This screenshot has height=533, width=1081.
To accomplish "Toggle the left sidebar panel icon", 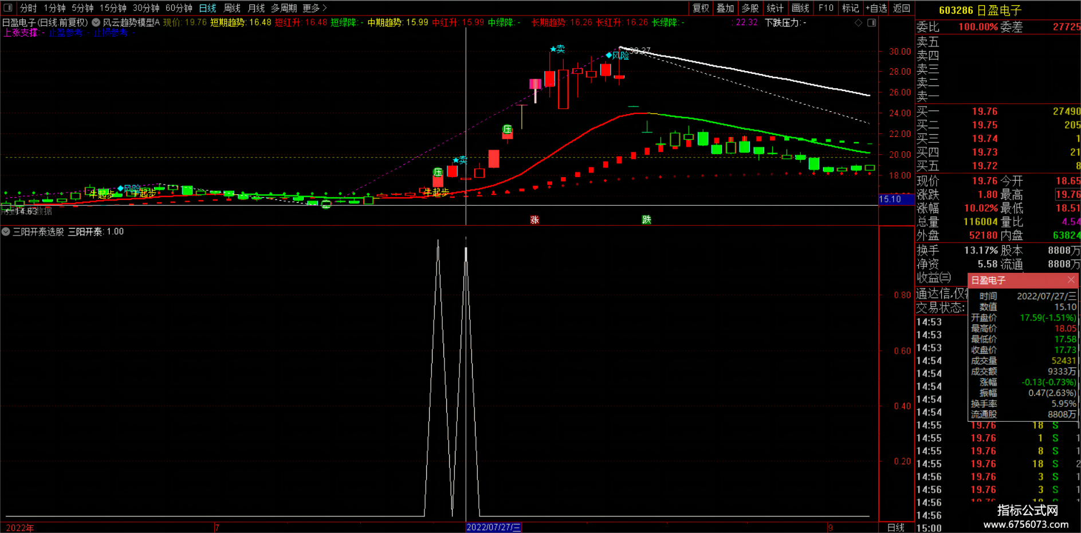I will click(8, 8).
